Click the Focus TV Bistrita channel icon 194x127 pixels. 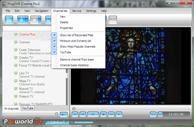[16, 65]
